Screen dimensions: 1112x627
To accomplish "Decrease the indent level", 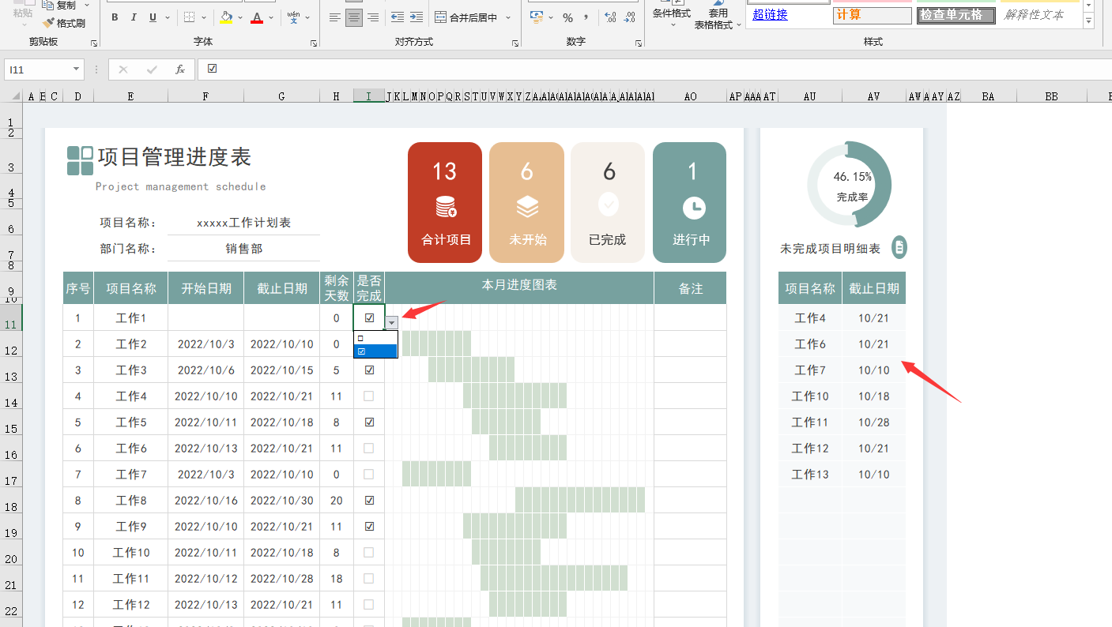I will click(x=397, y=17).
